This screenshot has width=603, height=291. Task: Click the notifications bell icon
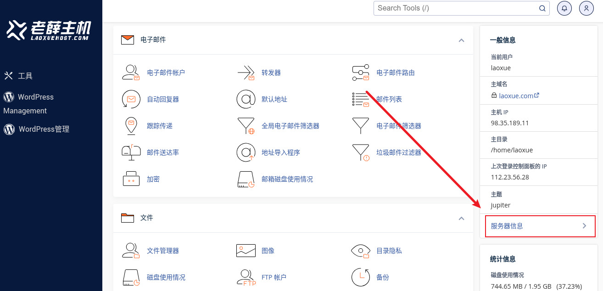[x=564, y=8]
